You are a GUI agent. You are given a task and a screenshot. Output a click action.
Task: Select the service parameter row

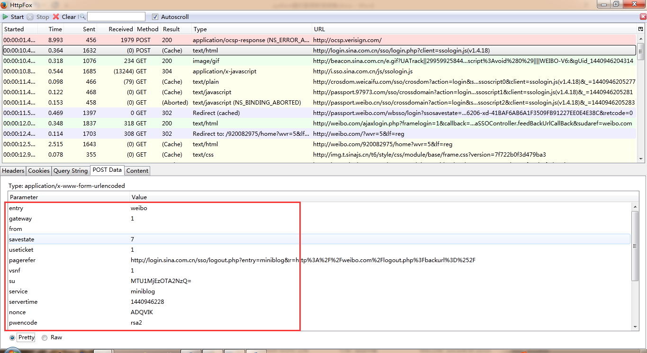click(319, 291)
